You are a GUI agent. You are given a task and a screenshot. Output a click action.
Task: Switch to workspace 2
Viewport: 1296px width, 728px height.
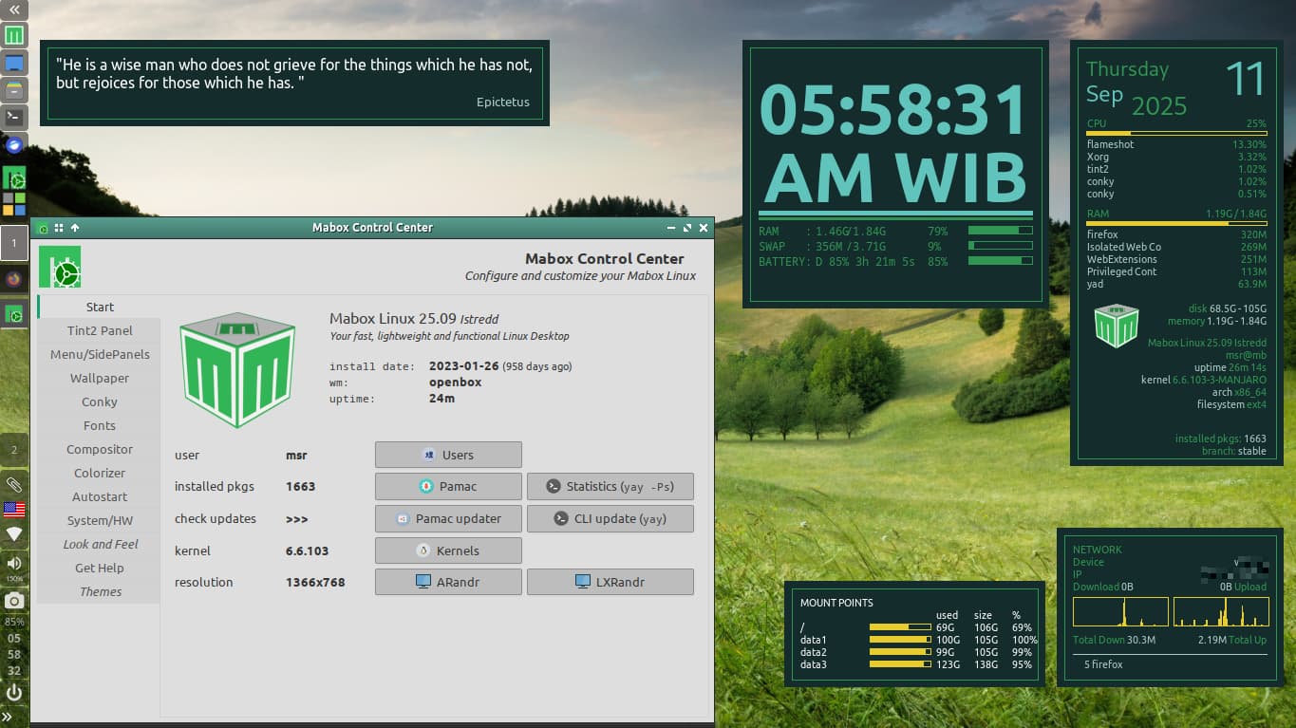(x=14, y=450)
